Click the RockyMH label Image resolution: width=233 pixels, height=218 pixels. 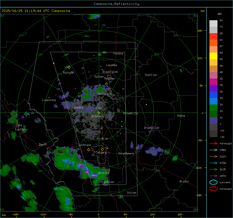point(68,73)
